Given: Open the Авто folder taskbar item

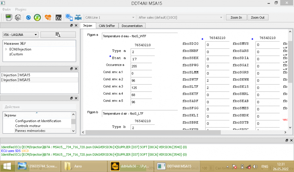Looking at the screenshot, I should point(84,166).
